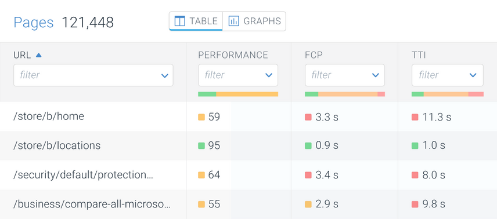Screen dimensions: 497x219
Task: Click green indicator next to performance 95
Action: pyautogui.click(x=201, y=146)
